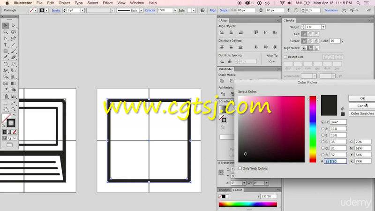Viewport: 375px width, 211px height.
Task: Select the Paintbrush tool
Action: click(14, 51)
